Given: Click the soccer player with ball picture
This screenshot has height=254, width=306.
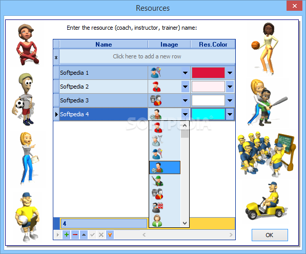Looking at the screenshot, I should point(24,99).
